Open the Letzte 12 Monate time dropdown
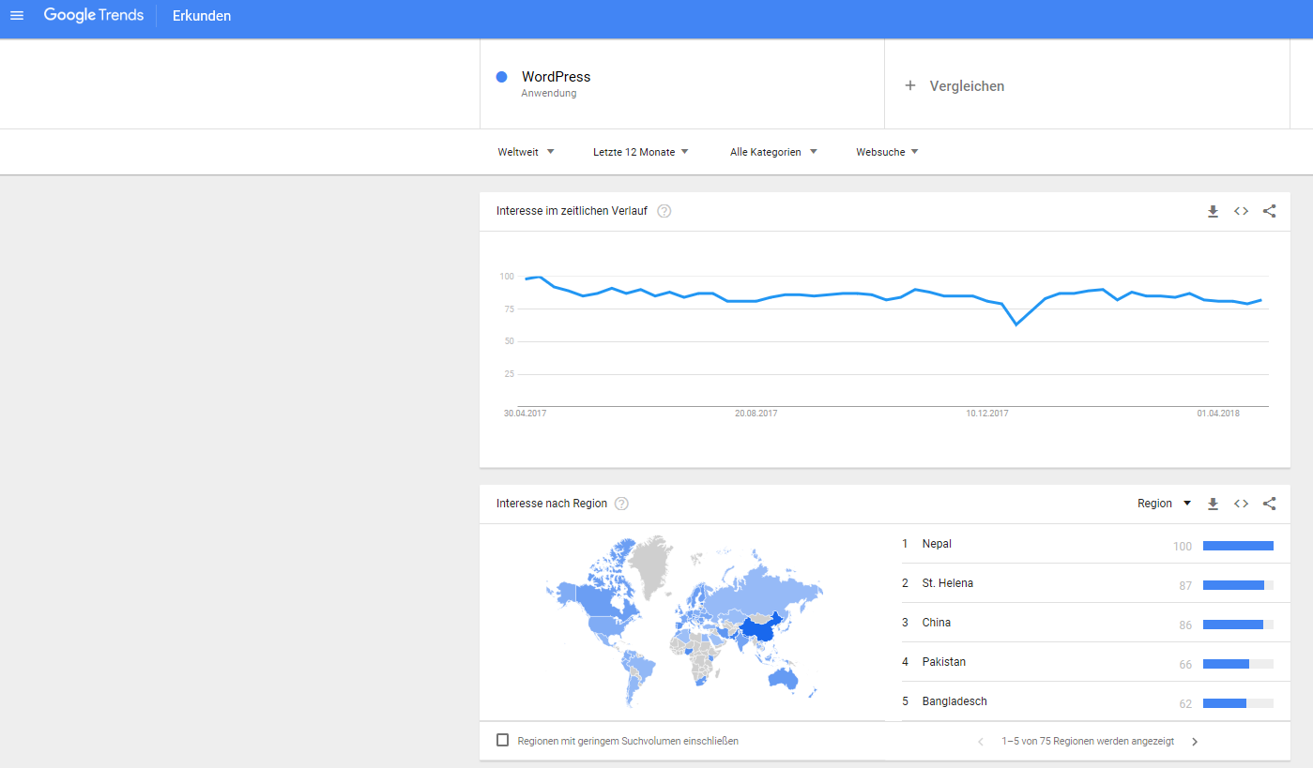This screenshot has width=1313, height=768. pyautogui.click(x=641, y=152)
